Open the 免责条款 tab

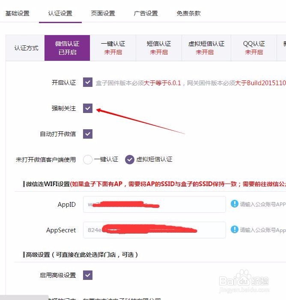point(188,13)
